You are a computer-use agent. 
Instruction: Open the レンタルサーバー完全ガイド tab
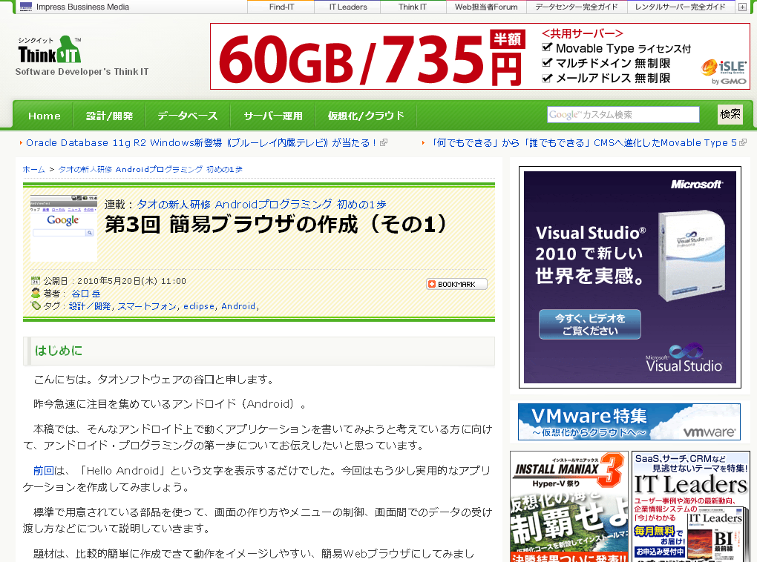(x=681, y=7)
